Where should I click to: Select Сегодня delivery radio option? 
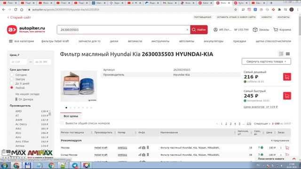coord(12,75)
